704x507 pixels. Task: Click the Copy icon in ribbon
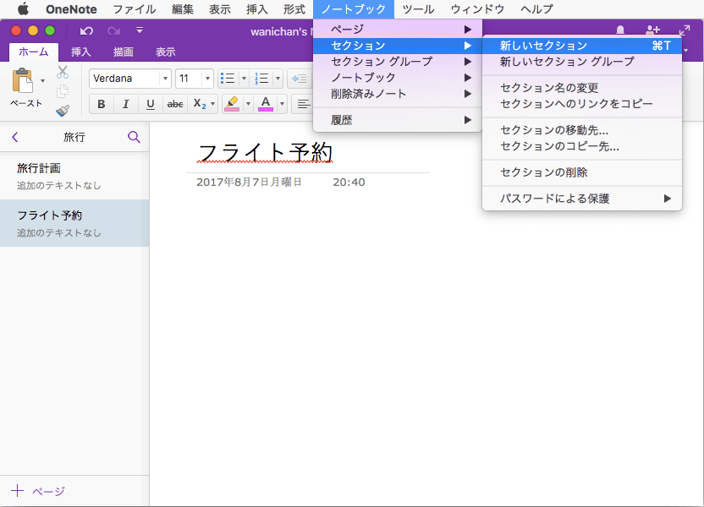(63, 91)
